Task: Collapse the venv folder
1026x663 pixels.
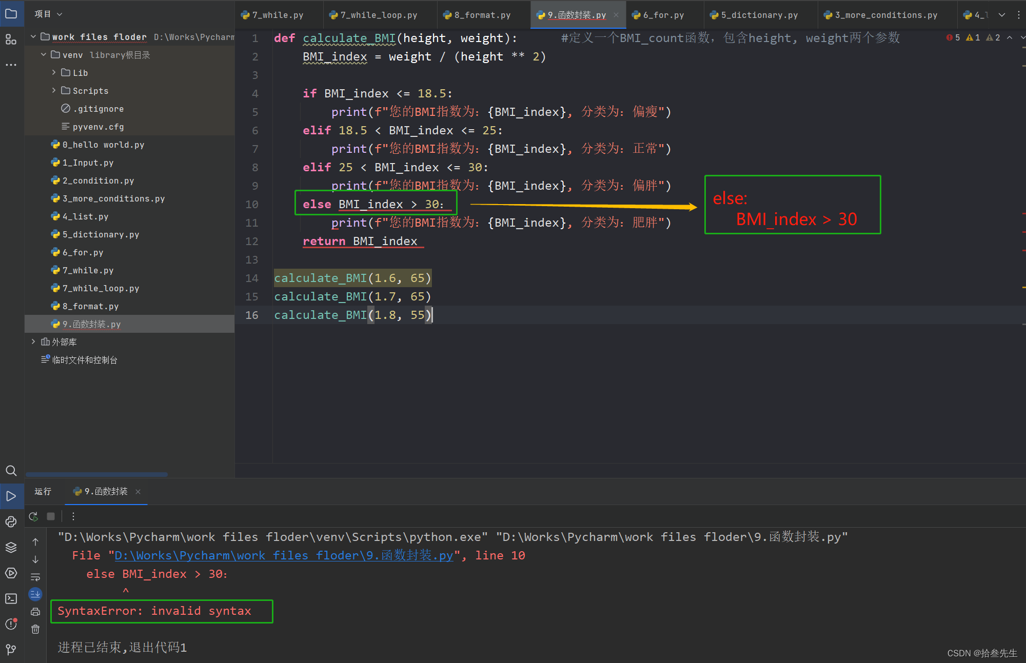Action: [x=44, y=55]
